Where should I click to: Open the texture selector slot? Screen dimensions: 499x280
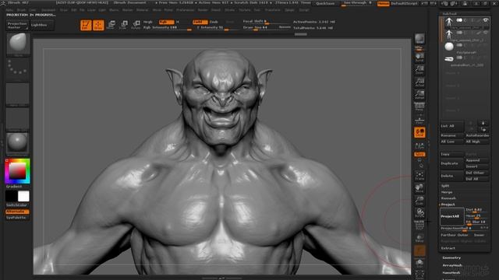(x=17, y=119)
